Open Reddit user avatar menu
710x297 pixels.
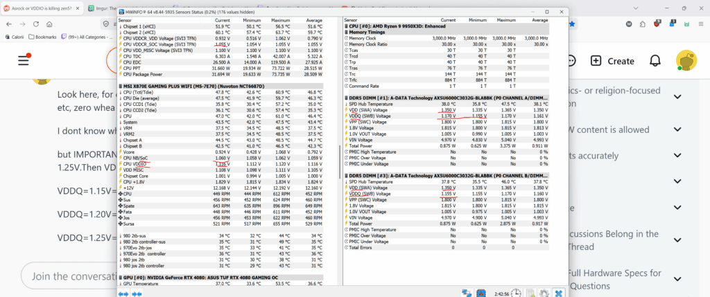click(x=686, y=60)
